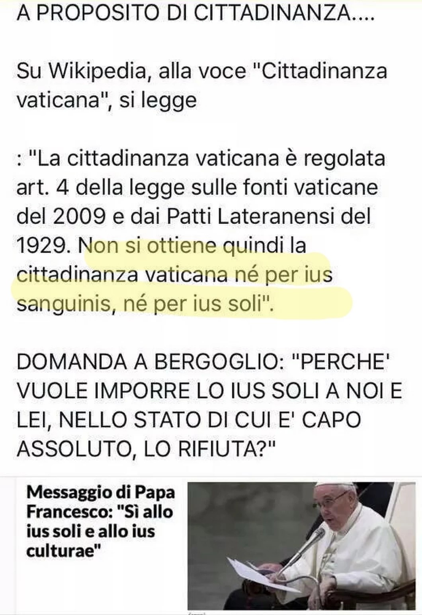This screenshot has width=422, height=615.
Task: Click the title "A PROPOSITO DI CITTADINANZA...."
Action: click(x=195, y=13)
